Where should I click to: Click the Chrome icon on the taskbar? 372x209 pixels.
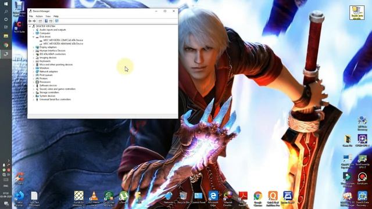[6, 45]
